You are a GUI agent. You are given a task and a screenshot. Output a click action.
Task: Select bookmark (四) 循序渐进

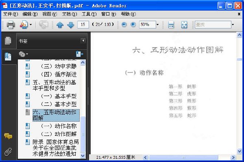(59, 74)
